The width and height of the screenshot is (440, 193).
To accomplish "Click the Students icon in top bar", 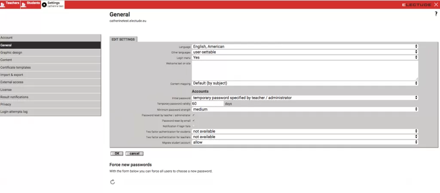I will coord(24,5).
